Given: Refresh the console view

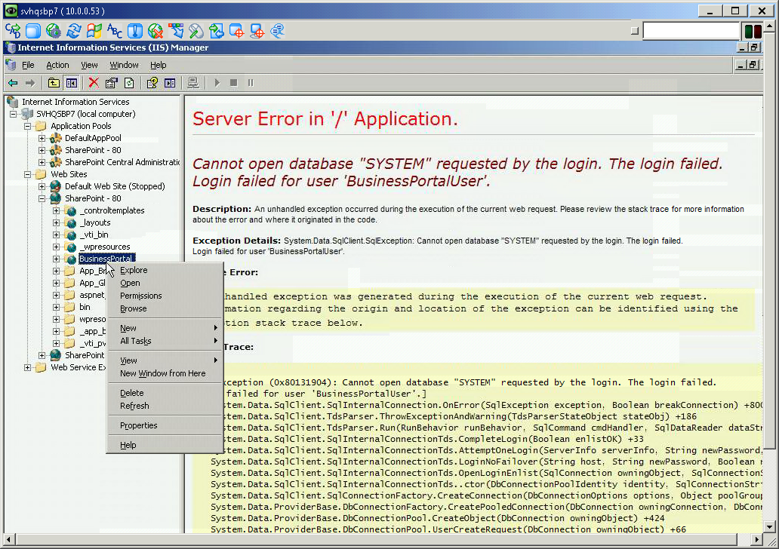Looking at the screenshot, I should pyautogui.click(x=130, y=83).
